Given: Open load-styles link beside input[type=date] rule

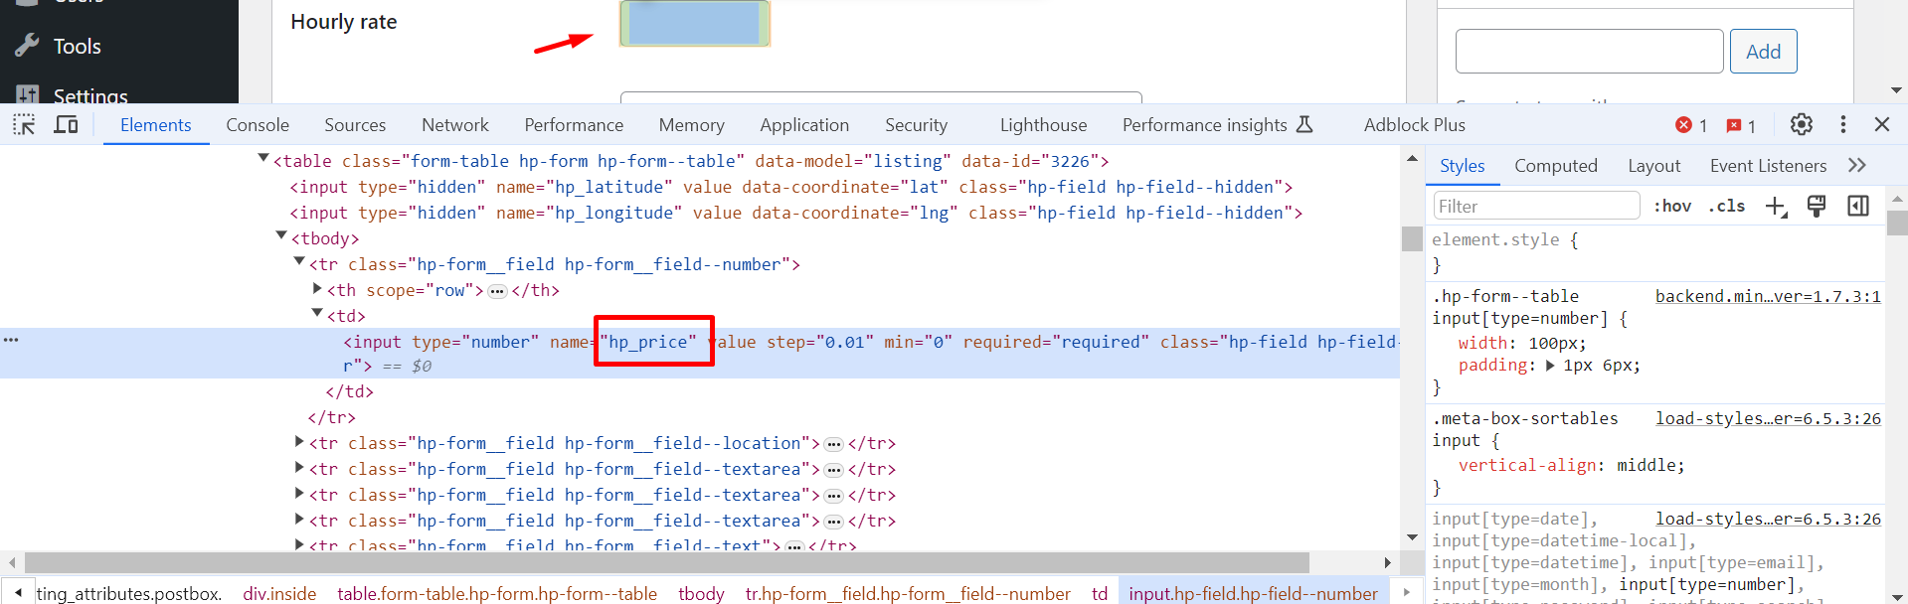Looking at the screenshot, I should (x=1768, y=519).
